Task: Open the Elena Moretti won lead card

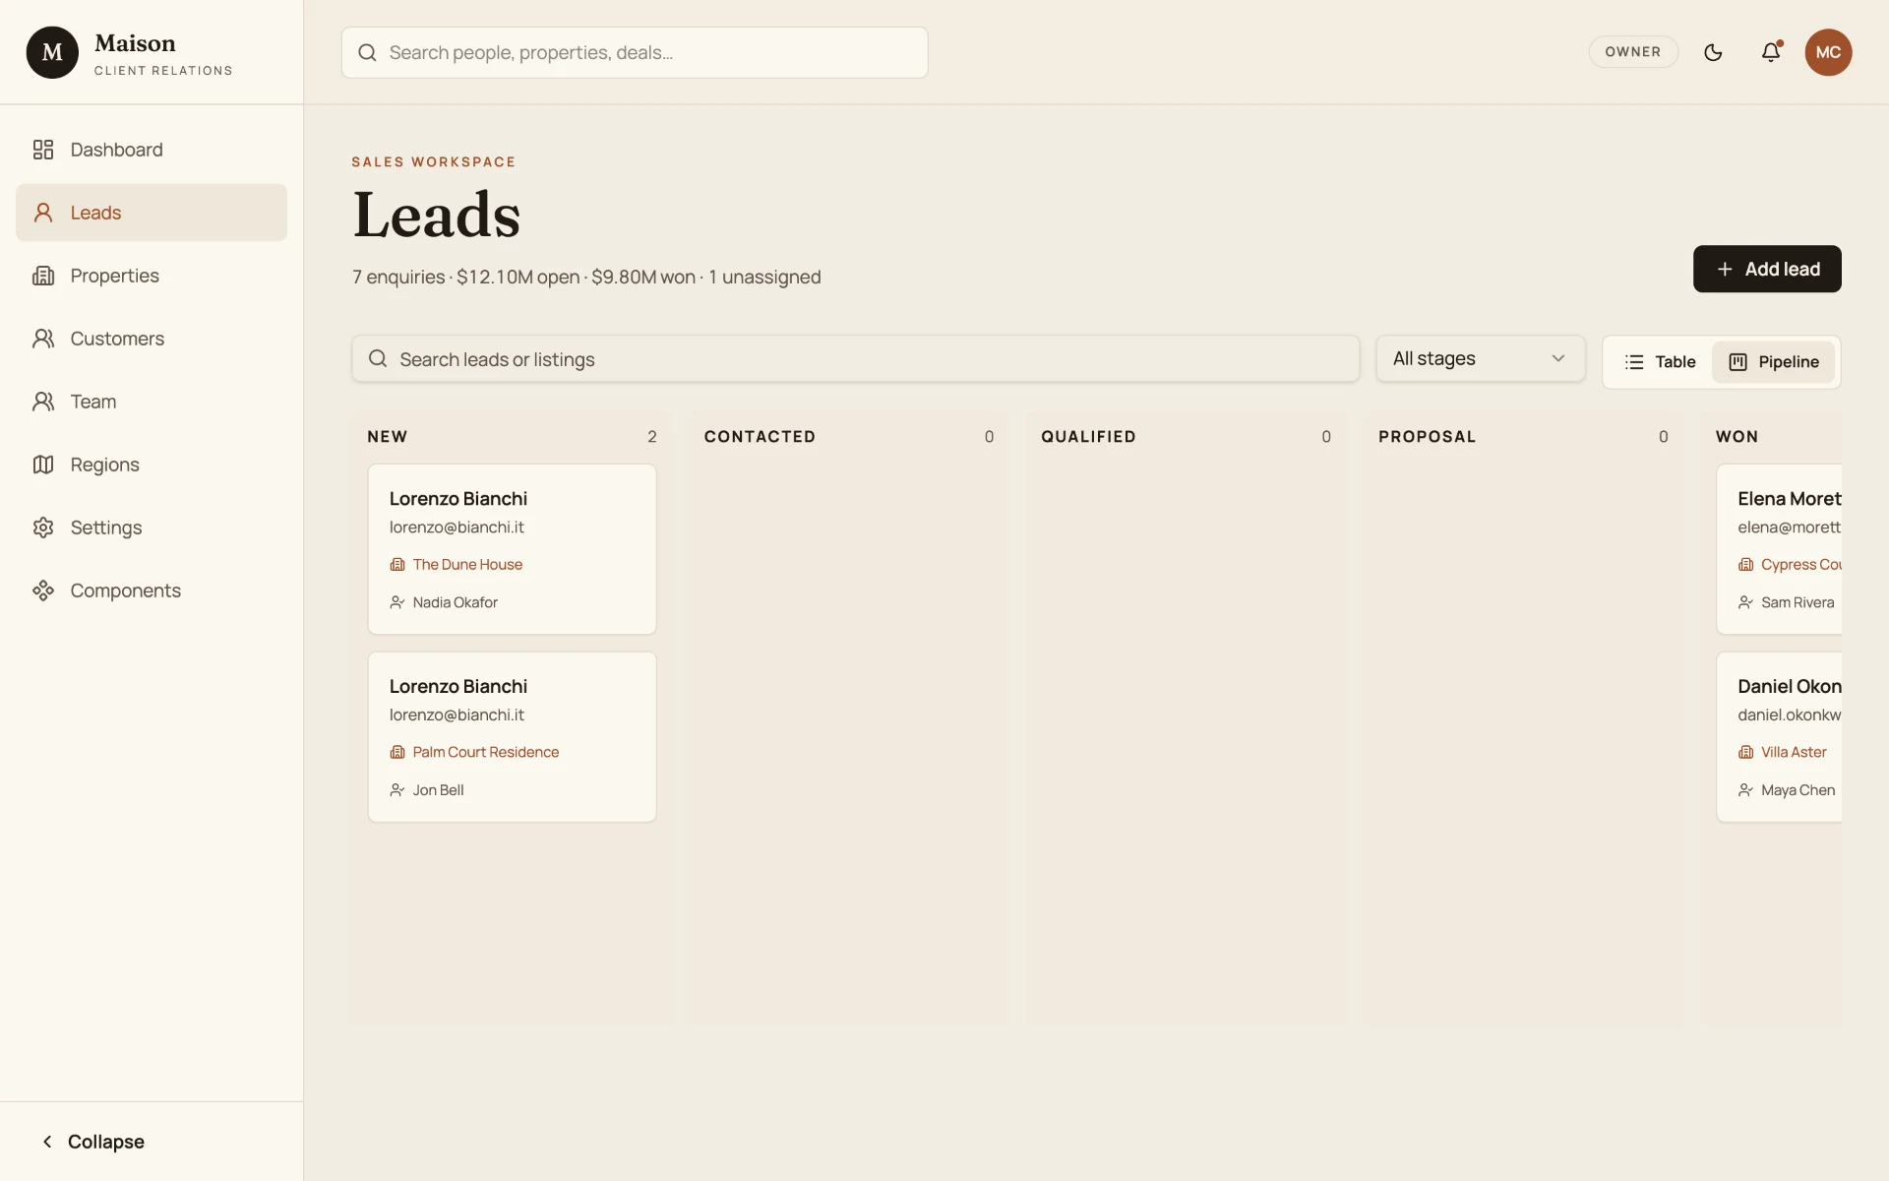Action: coord(1779,549)
